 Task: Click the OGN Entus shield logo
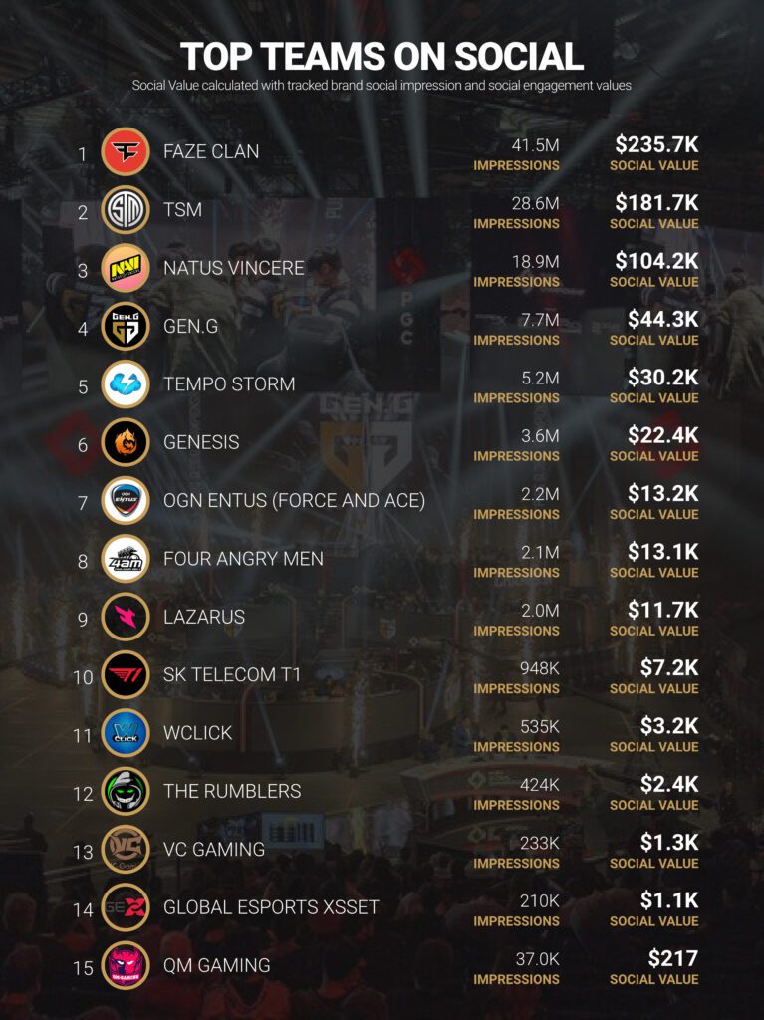[126, 500]
